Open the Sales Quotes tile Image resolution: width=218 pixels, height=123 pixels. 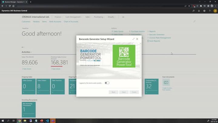[29, 87]
